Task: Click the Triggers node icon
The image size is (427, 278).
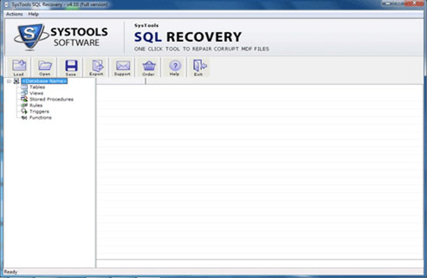Action: click(24, 111)
